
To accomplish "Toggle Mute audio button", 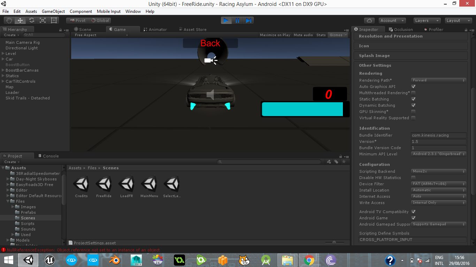I will pyautogui.click(x=303, y=35).
